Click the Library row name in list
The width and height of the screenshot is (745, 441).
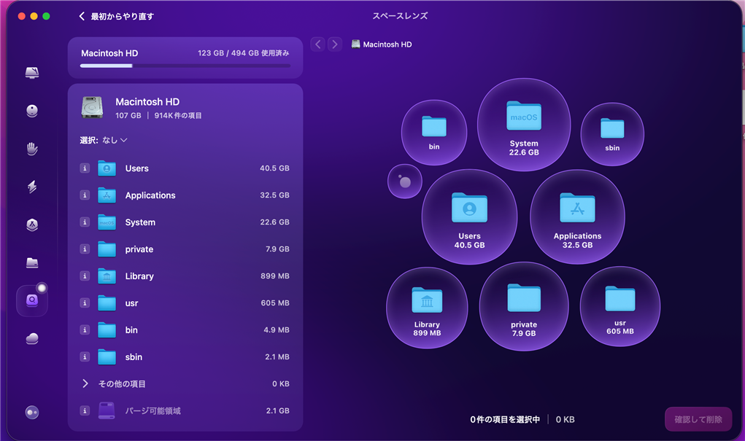click(x=139, y=276)
